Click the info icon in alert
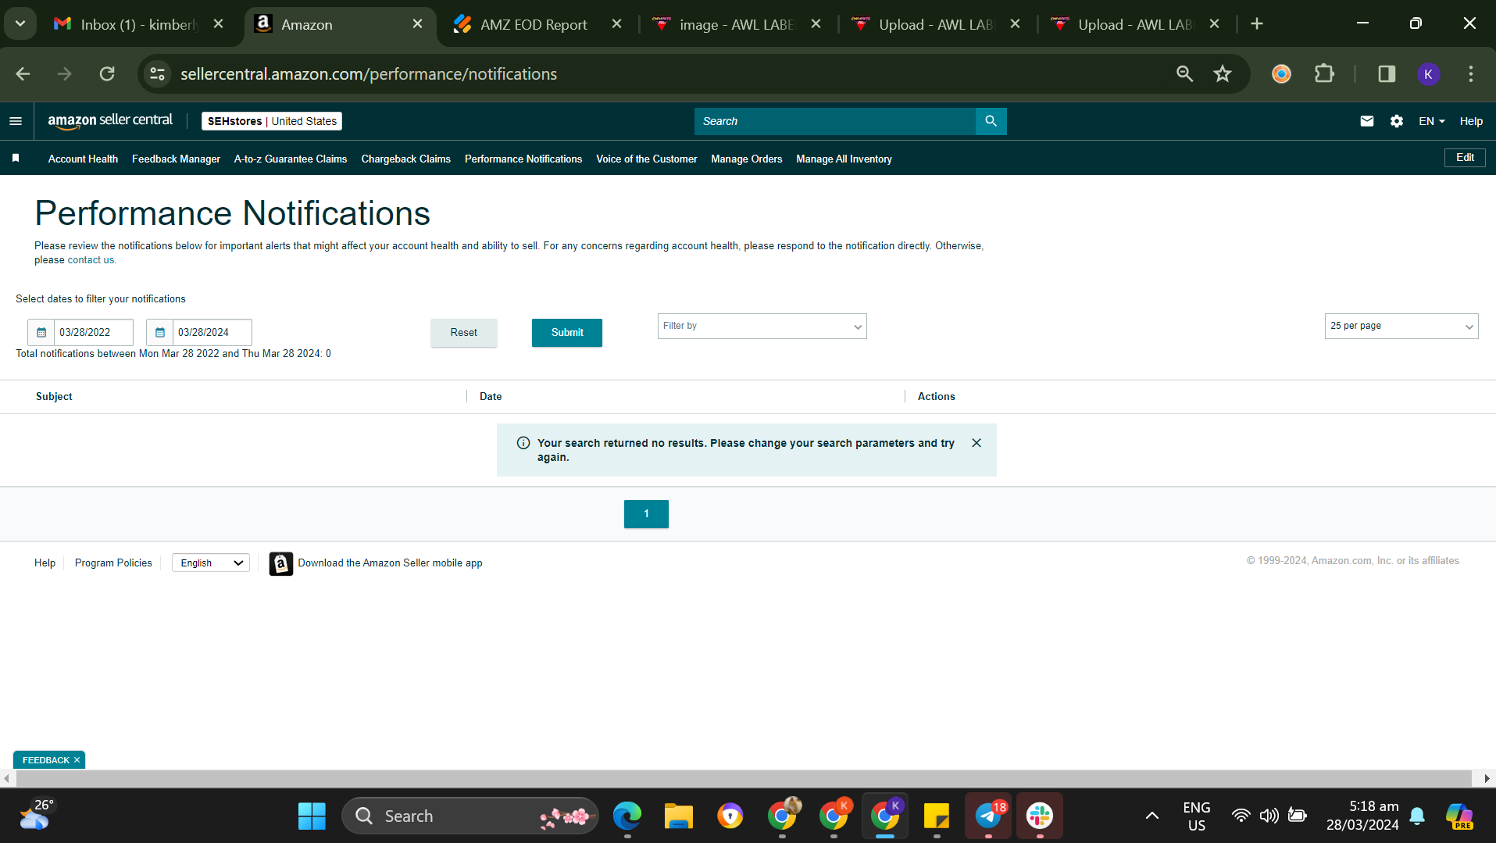The height and width of the screenshot is (843, 1496). 523,443
